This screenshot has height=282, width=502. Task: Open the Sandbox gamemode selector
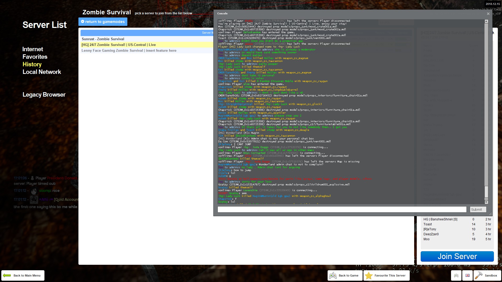coord(487,275)
